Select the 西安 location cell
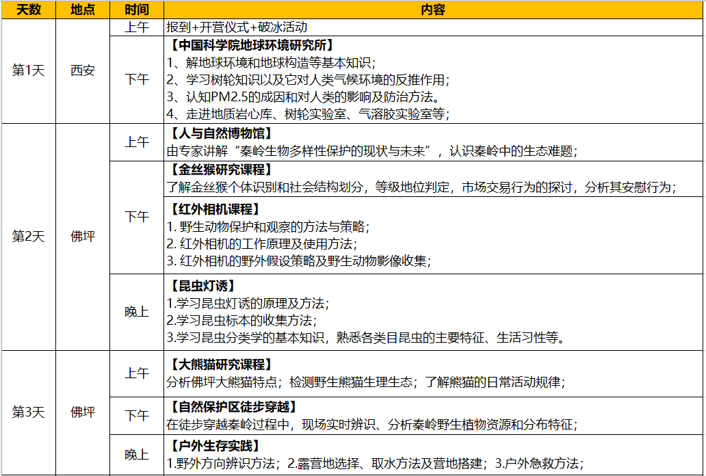This screenshot has height=476, width=706. click(x=83, y=70)
